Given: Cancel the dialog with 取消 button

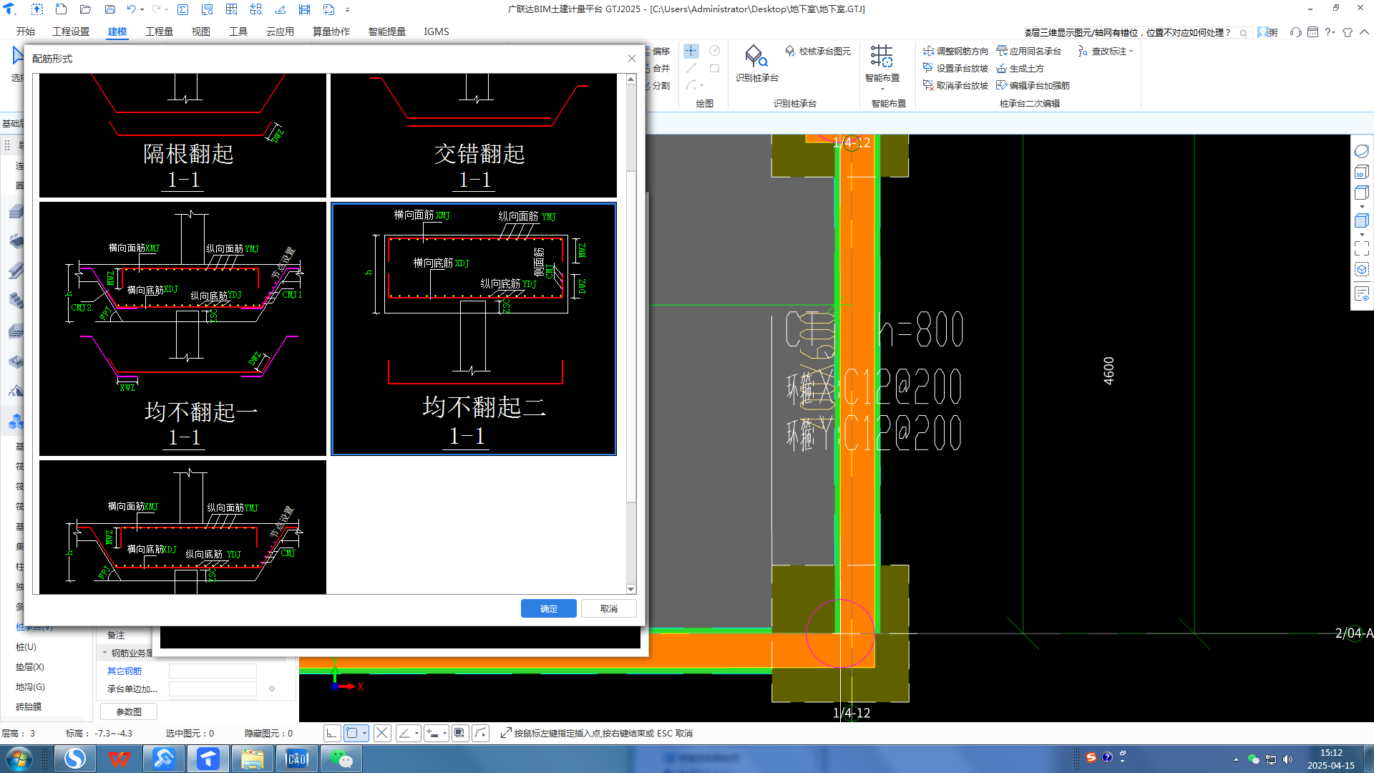Looking at the screenshot, I should (x=609, y=608).
